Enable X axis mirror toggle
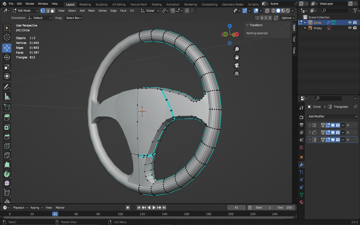The height and width of the screenshot is (225, 360). tap(262, 18)
